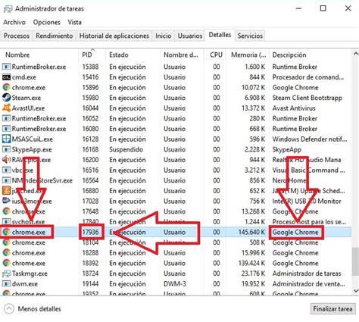
Task: Close the Task Manager window
Action: point(348,8)
